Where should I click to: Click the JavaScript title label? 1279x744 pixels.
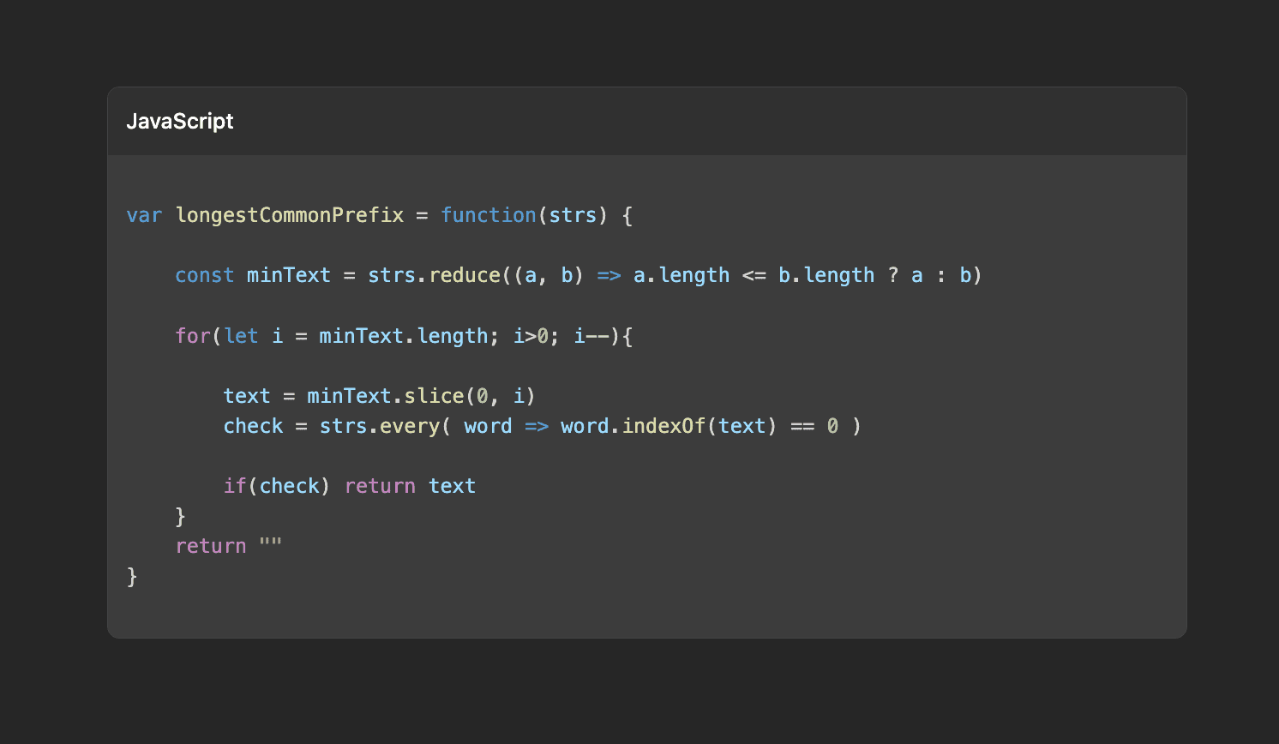pyautogui.click(x=180, y=122)
